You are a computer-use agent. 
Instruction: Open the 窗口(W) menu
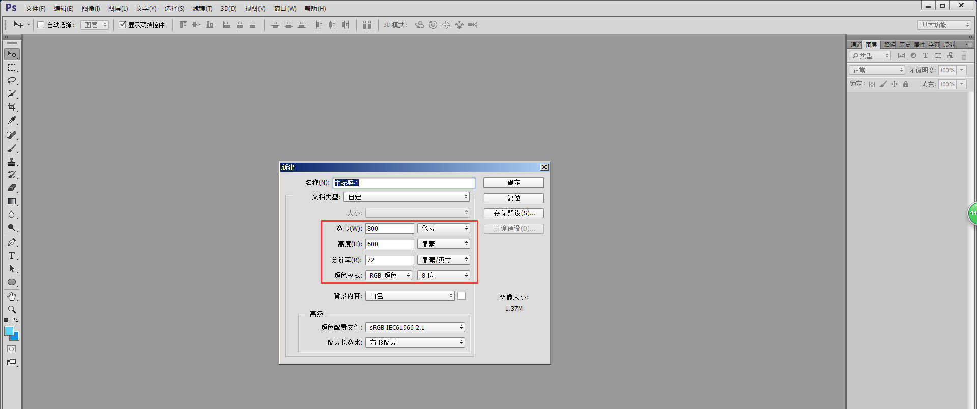pos(285,9)
